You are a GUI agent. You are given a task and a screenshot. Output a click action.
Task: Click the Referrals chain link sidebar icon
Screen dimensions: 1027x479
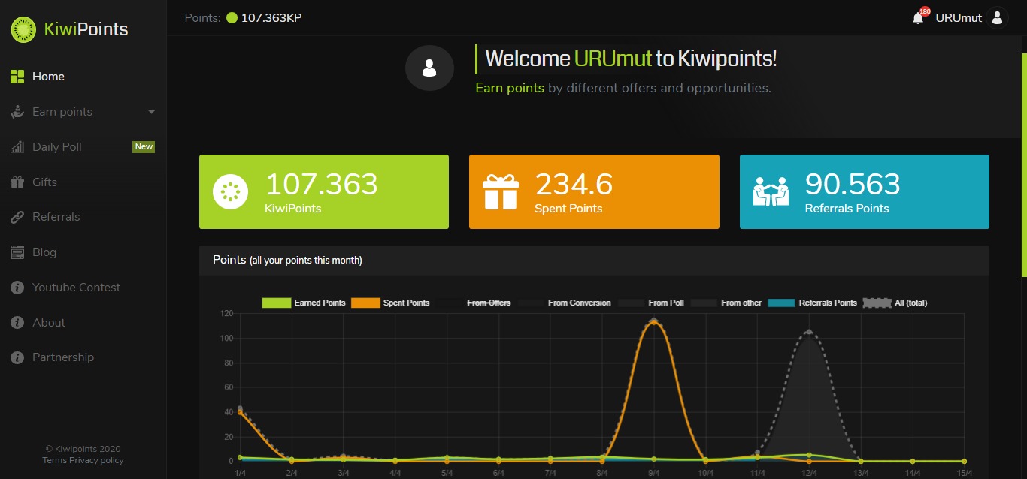(x=17, y=217)
